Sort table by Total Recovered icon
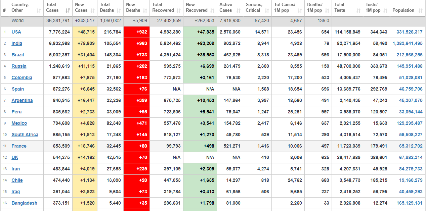The image size is (426, 211). coord(179,11)
